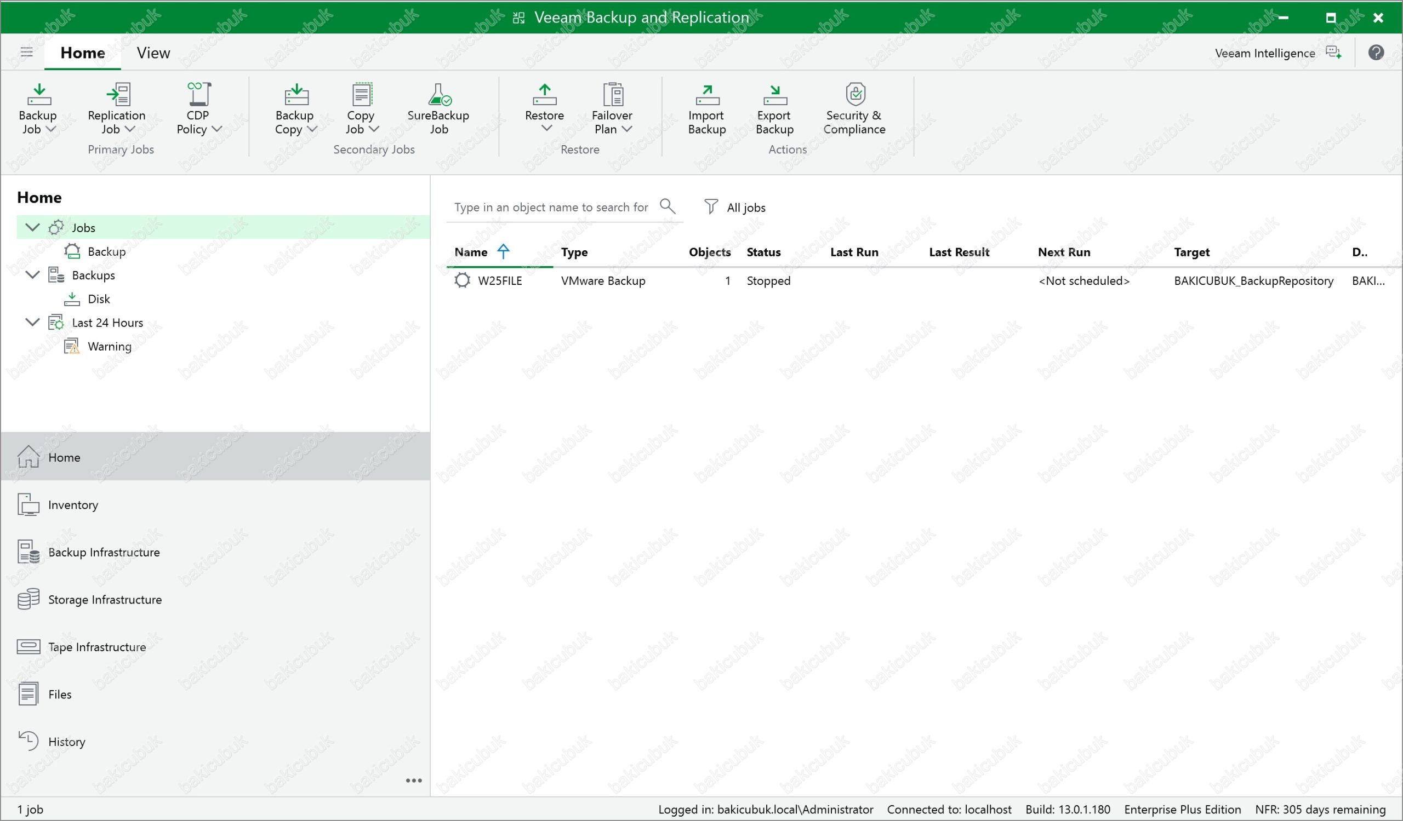Collapse the Backups tree node

coord(33,275)
